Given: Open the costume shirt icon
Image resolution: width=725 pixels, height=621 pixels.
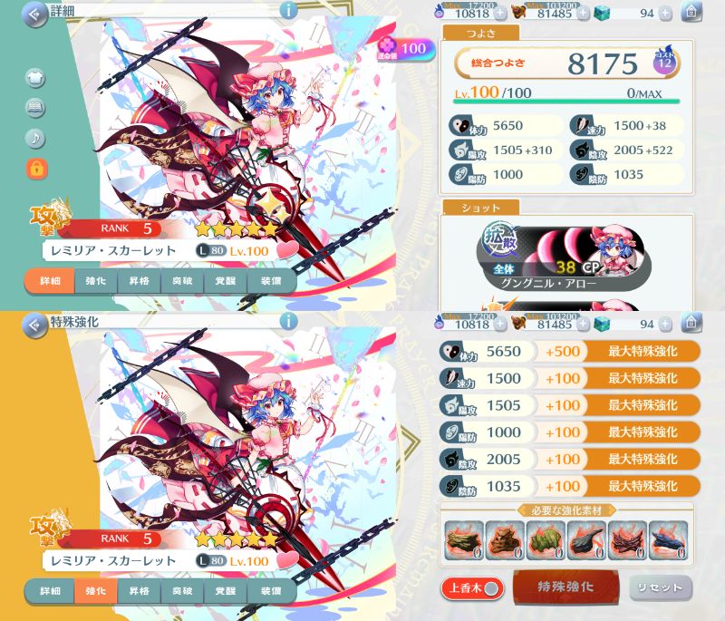Looking at the screenshot, I should pos(35,77).
